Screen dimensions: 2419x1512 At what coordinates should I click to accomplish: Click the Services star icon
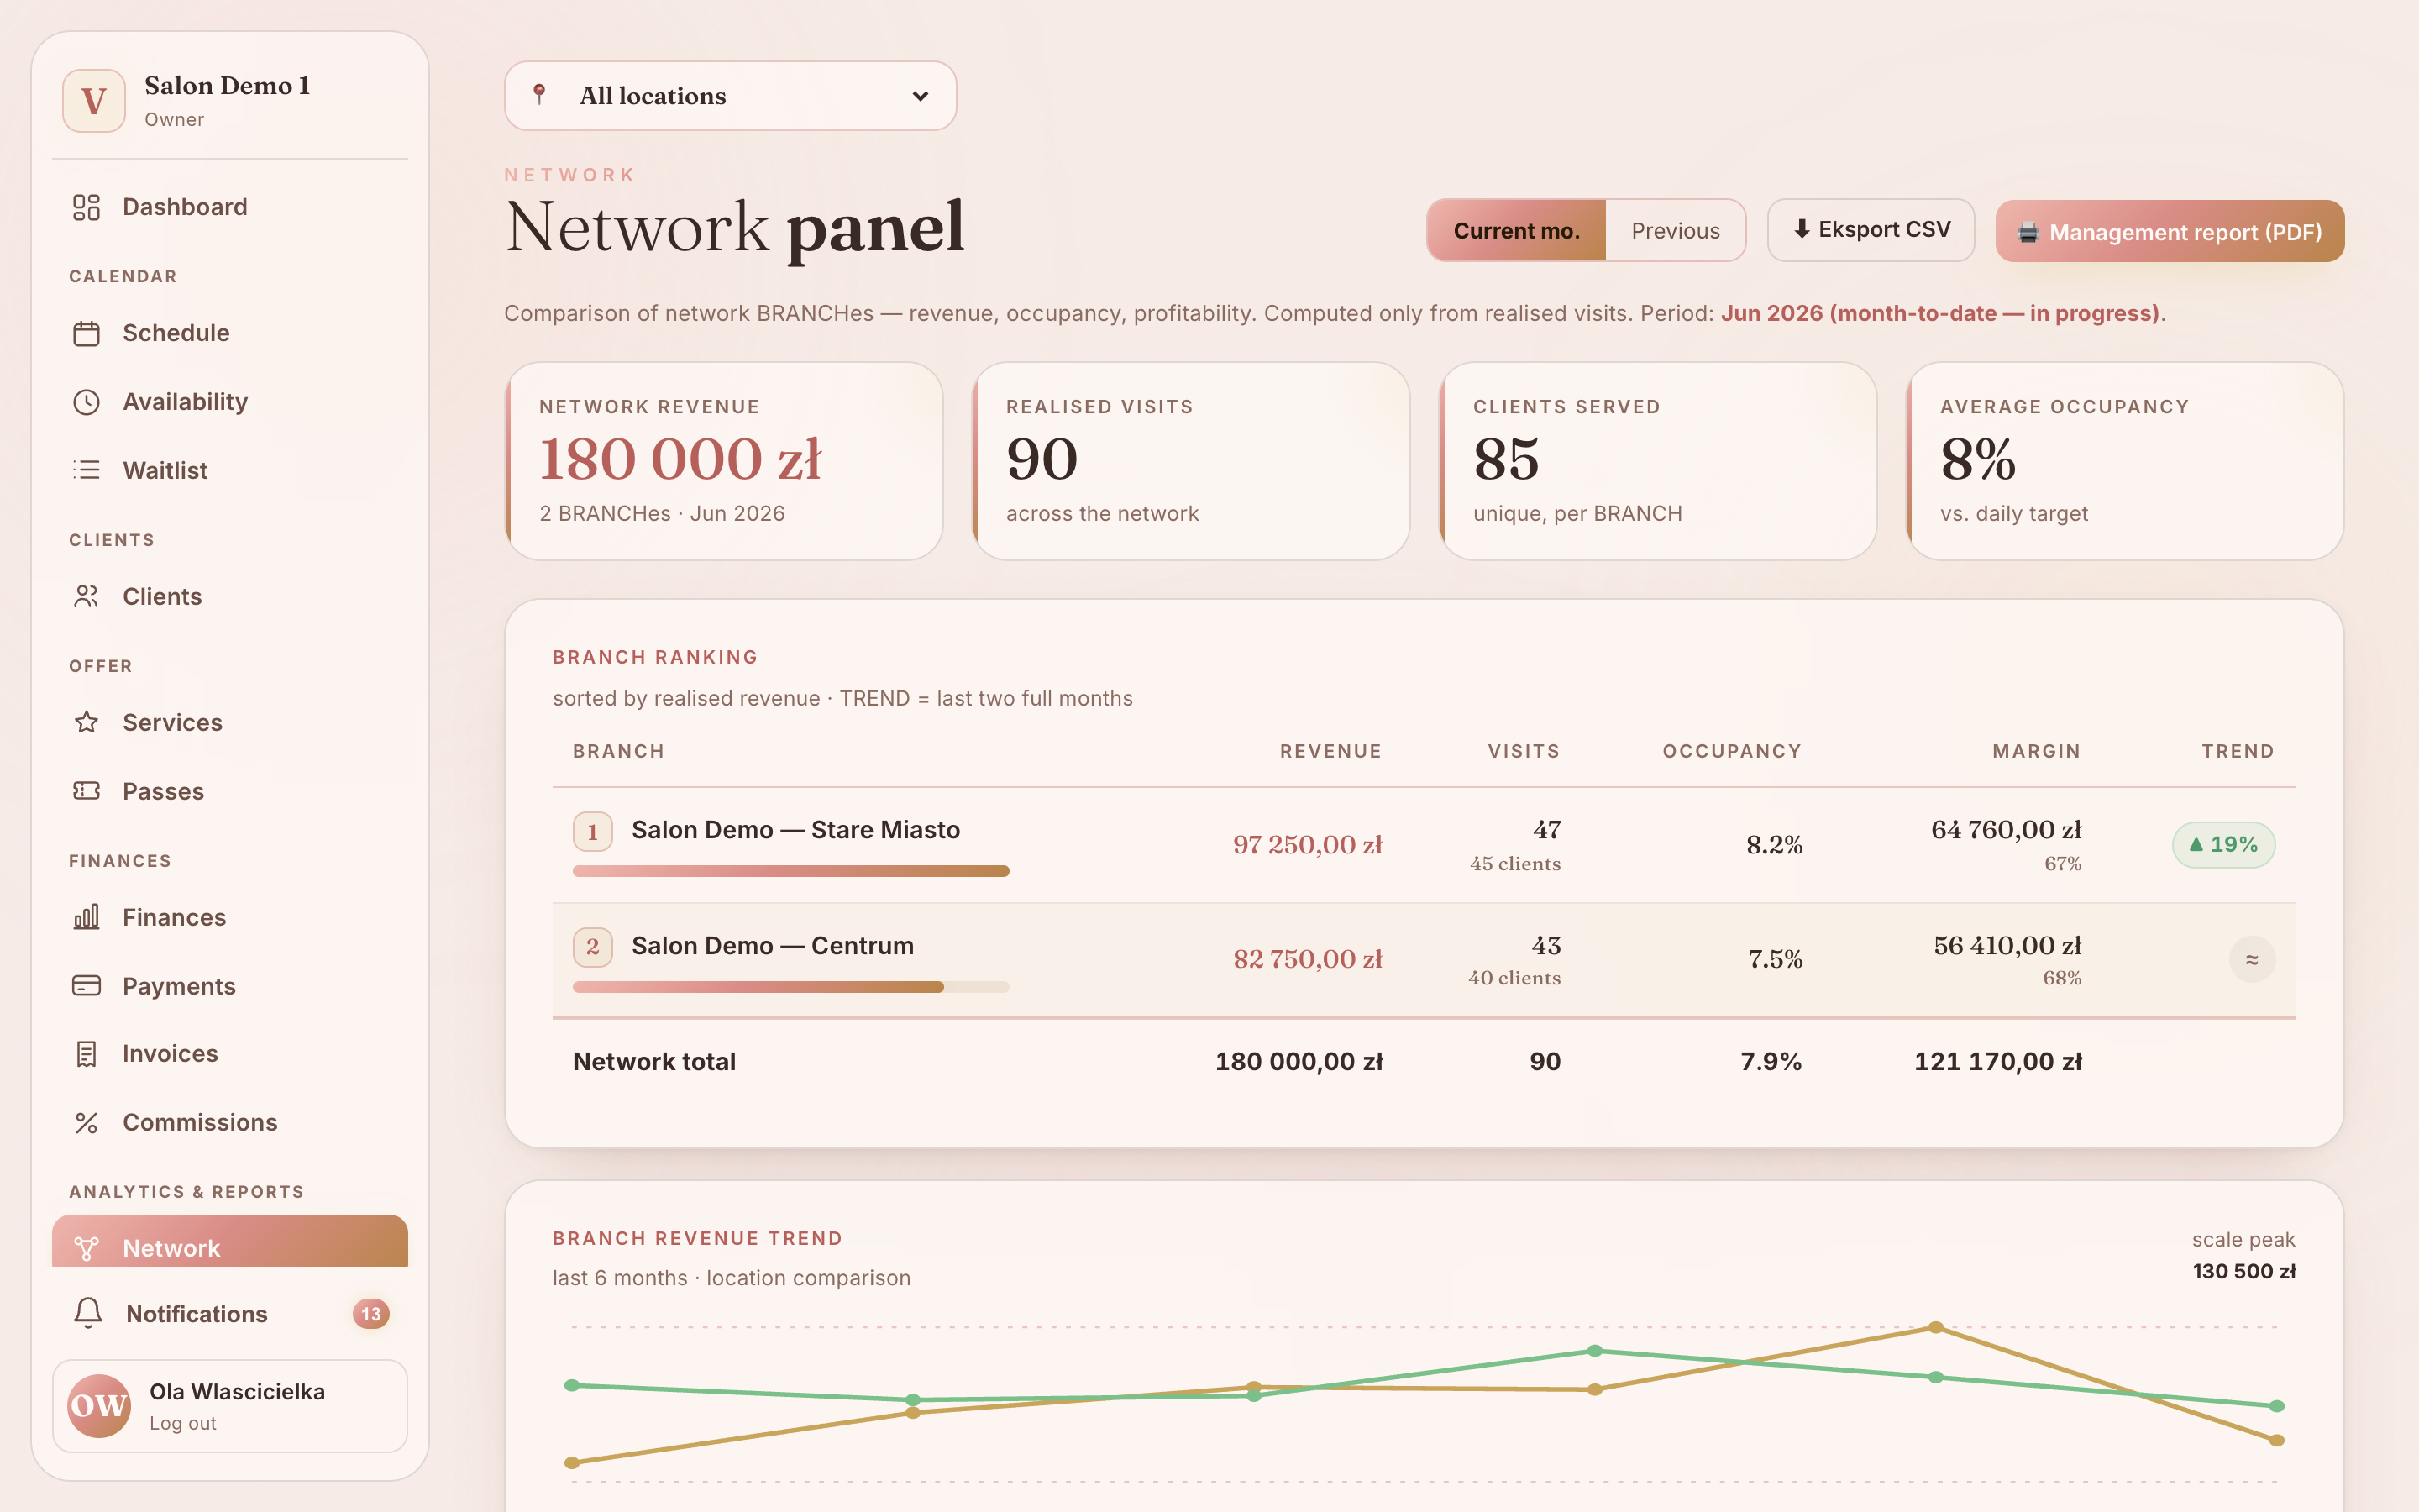pyautogui.click(x=87, y=722)
